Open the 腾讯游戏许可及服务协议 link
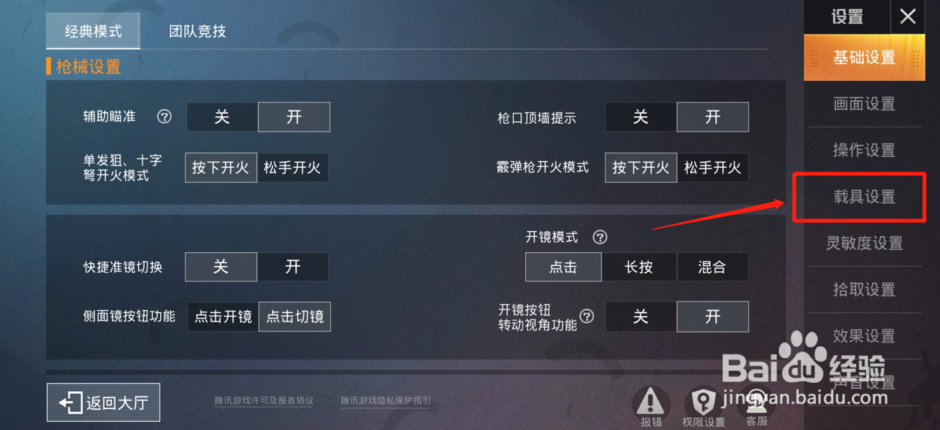 coord(264,401)
